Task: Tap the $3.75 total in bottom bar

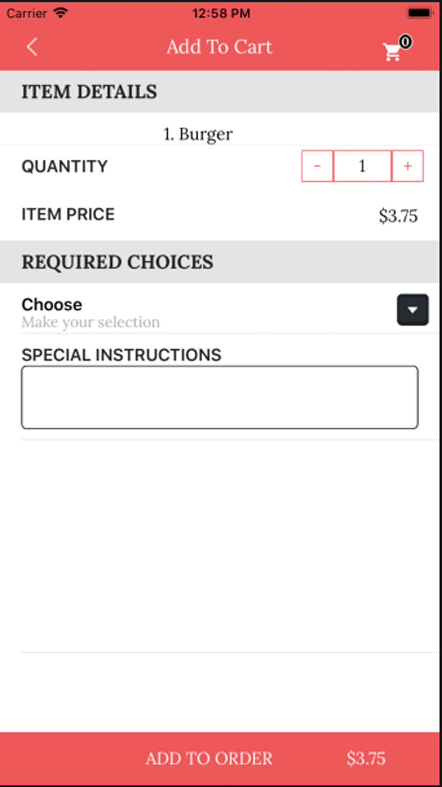Action: 366,758
